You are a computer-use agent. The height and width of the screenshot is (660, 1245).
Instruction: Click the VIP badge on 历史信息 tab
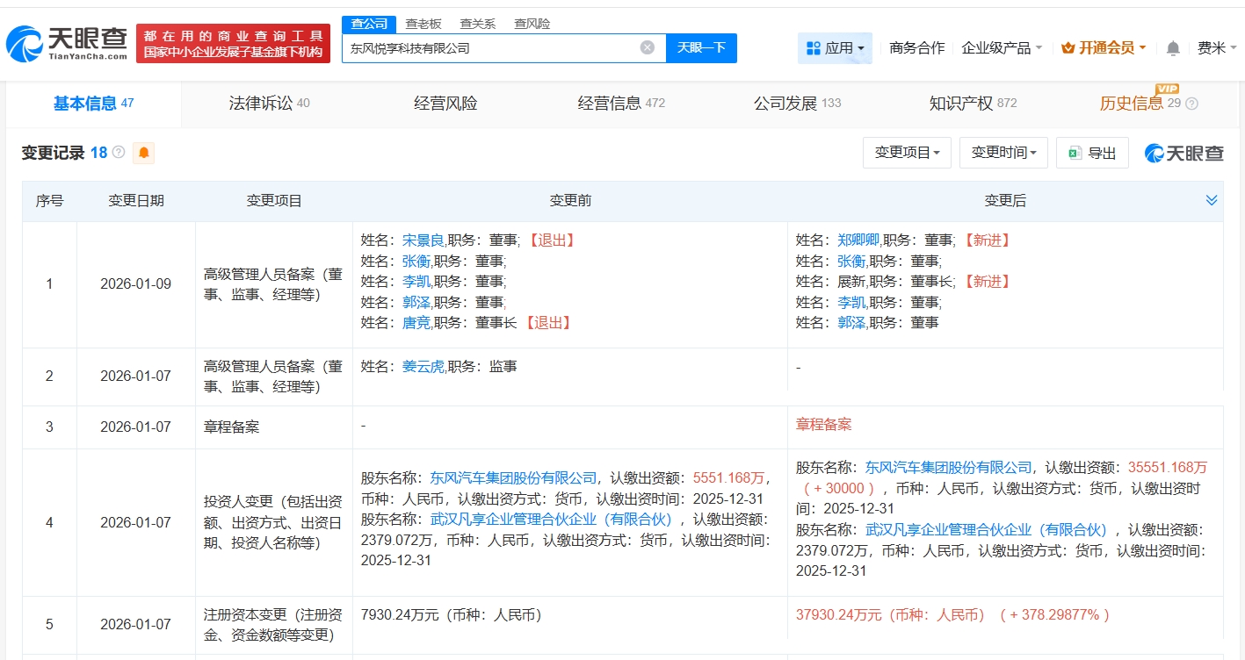coord(1169,90)
